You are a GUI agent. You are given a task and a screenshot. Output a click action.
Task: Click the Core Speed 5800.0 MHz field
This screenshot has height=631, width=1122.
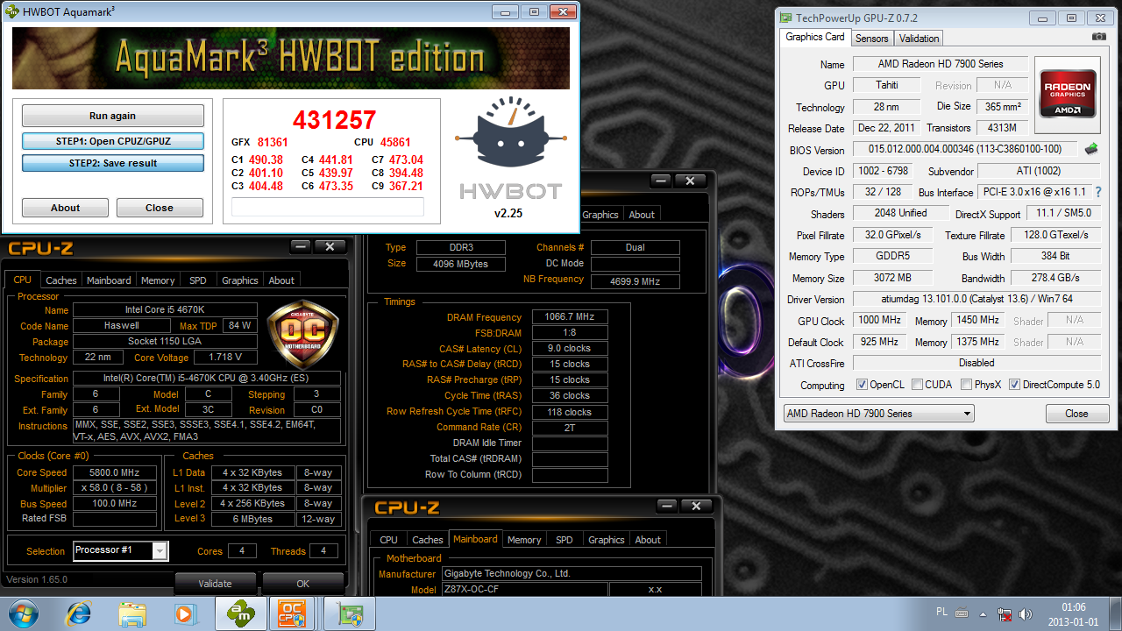click(x=114, y=472)
